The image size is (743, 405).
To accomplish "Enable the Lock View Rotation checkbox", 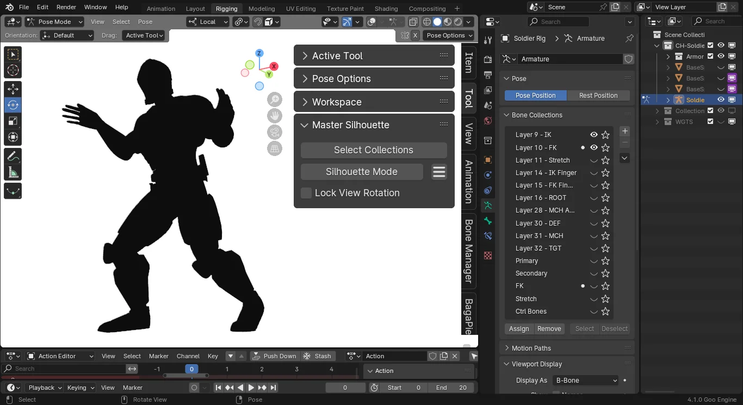I will point(307,193).
